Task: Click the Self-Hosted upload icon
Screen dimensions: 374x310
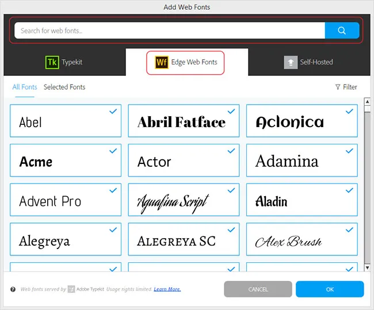Action: point(291,62)
